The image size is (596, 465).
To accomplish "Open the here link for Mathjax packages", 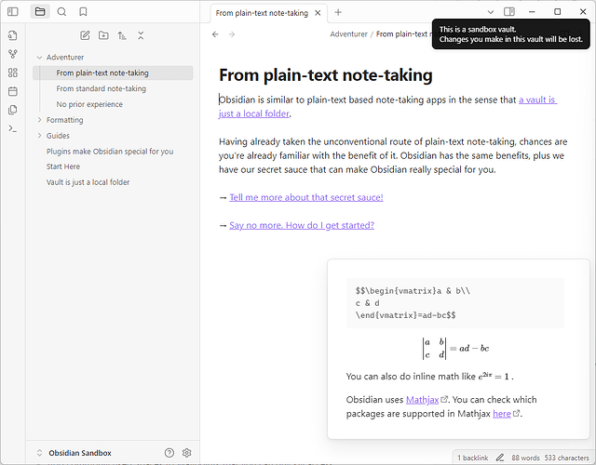I will [502, 414].
